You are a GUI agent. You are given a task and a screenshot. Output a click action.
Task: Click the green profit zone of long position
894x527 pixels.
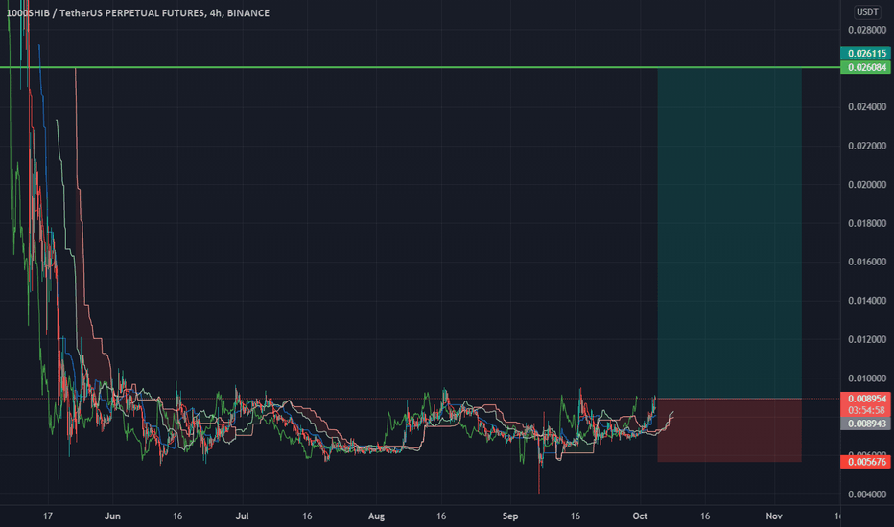729,233
